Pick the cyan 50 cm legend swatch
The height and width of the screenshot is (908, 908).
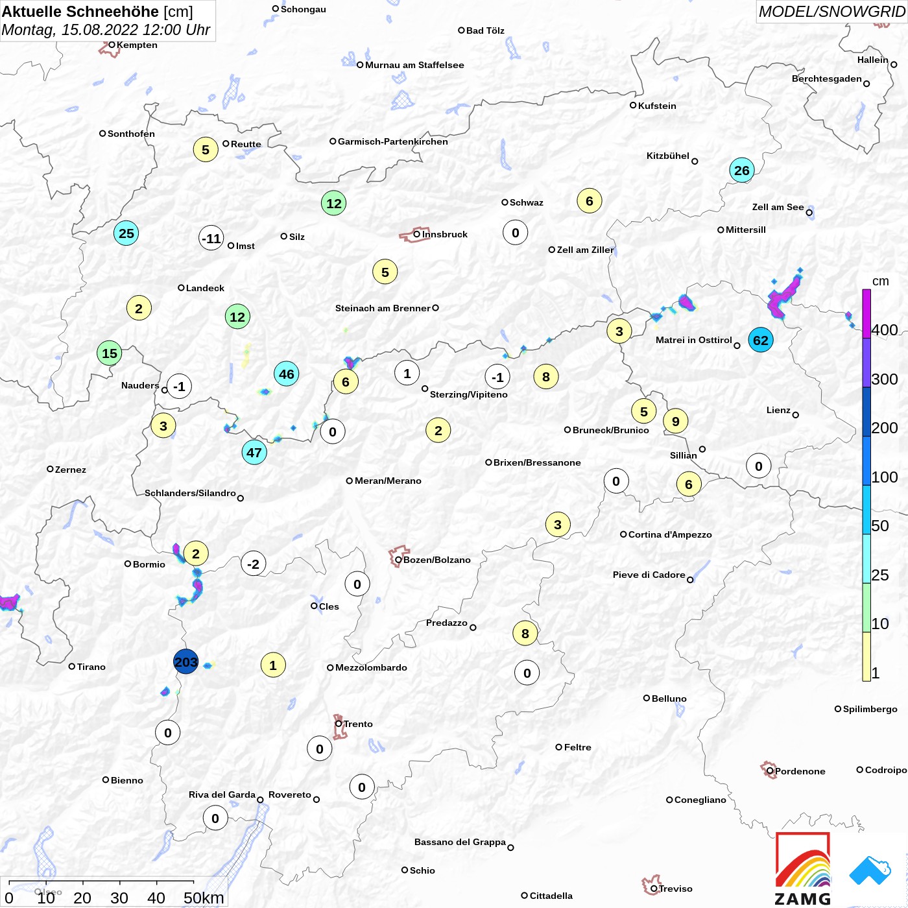pos(866,510)
